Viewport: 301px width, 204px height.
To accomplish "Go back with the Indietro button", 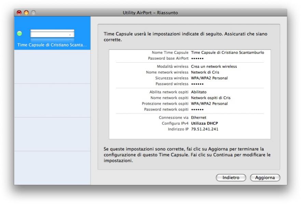I will pos(231,177).
